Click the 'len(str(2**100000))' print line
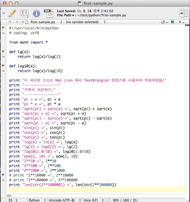Viewport: 190px width, 202px height. [x=63, y=185]
